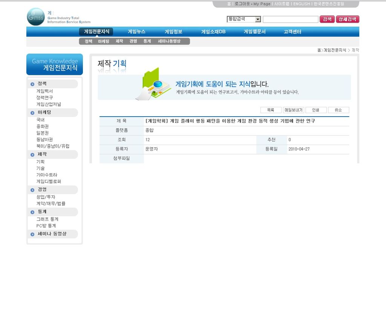
Task: Click the bullet icon beside 경영
Action: pyautogui.click(x=32, y=190)
